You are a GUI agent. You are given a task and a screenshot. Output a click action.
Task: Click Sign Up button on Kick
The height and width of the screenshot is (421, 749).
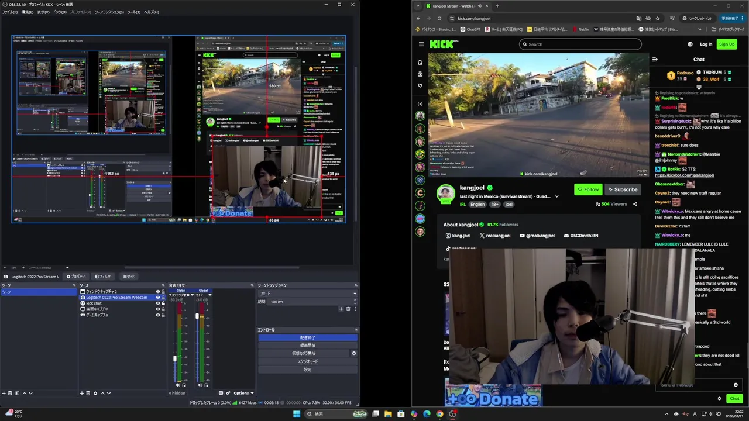point(726,44)
